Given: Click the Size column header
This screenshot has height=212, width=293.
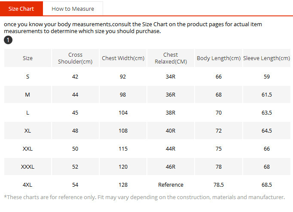Looking at the screenshot, I should coord(27,58).
